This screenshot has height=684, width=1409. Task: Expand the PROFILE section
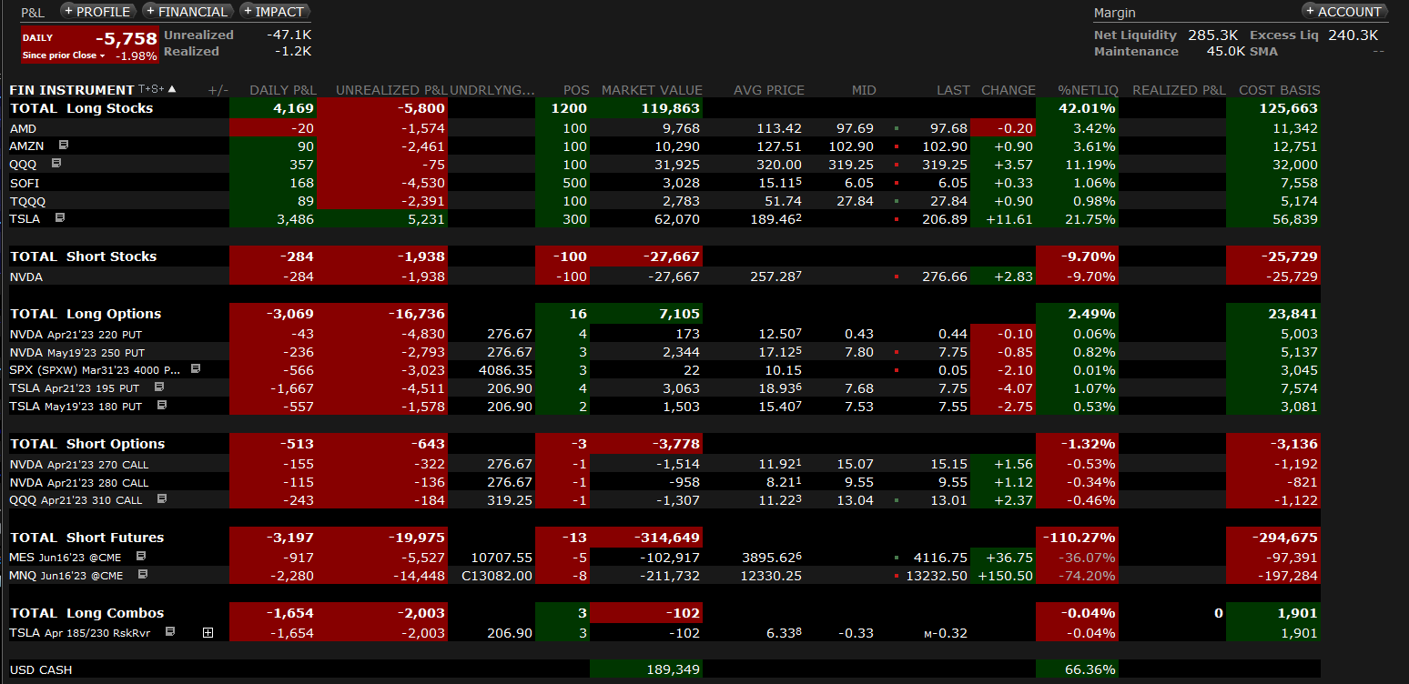coord(98,12)
